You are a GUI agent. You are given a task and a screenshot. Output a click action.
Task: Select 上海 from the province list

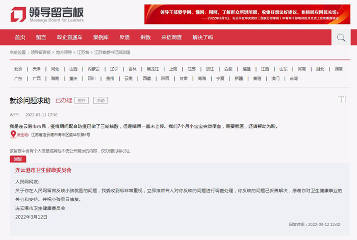click(x=173, y=69)
